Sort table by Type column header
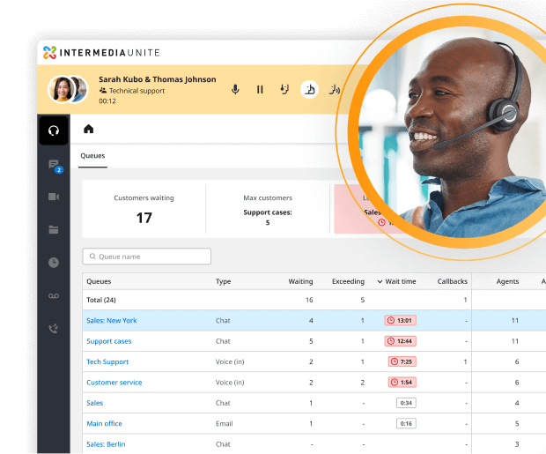Viewport: 546px width, 454px height. (224, 282)
